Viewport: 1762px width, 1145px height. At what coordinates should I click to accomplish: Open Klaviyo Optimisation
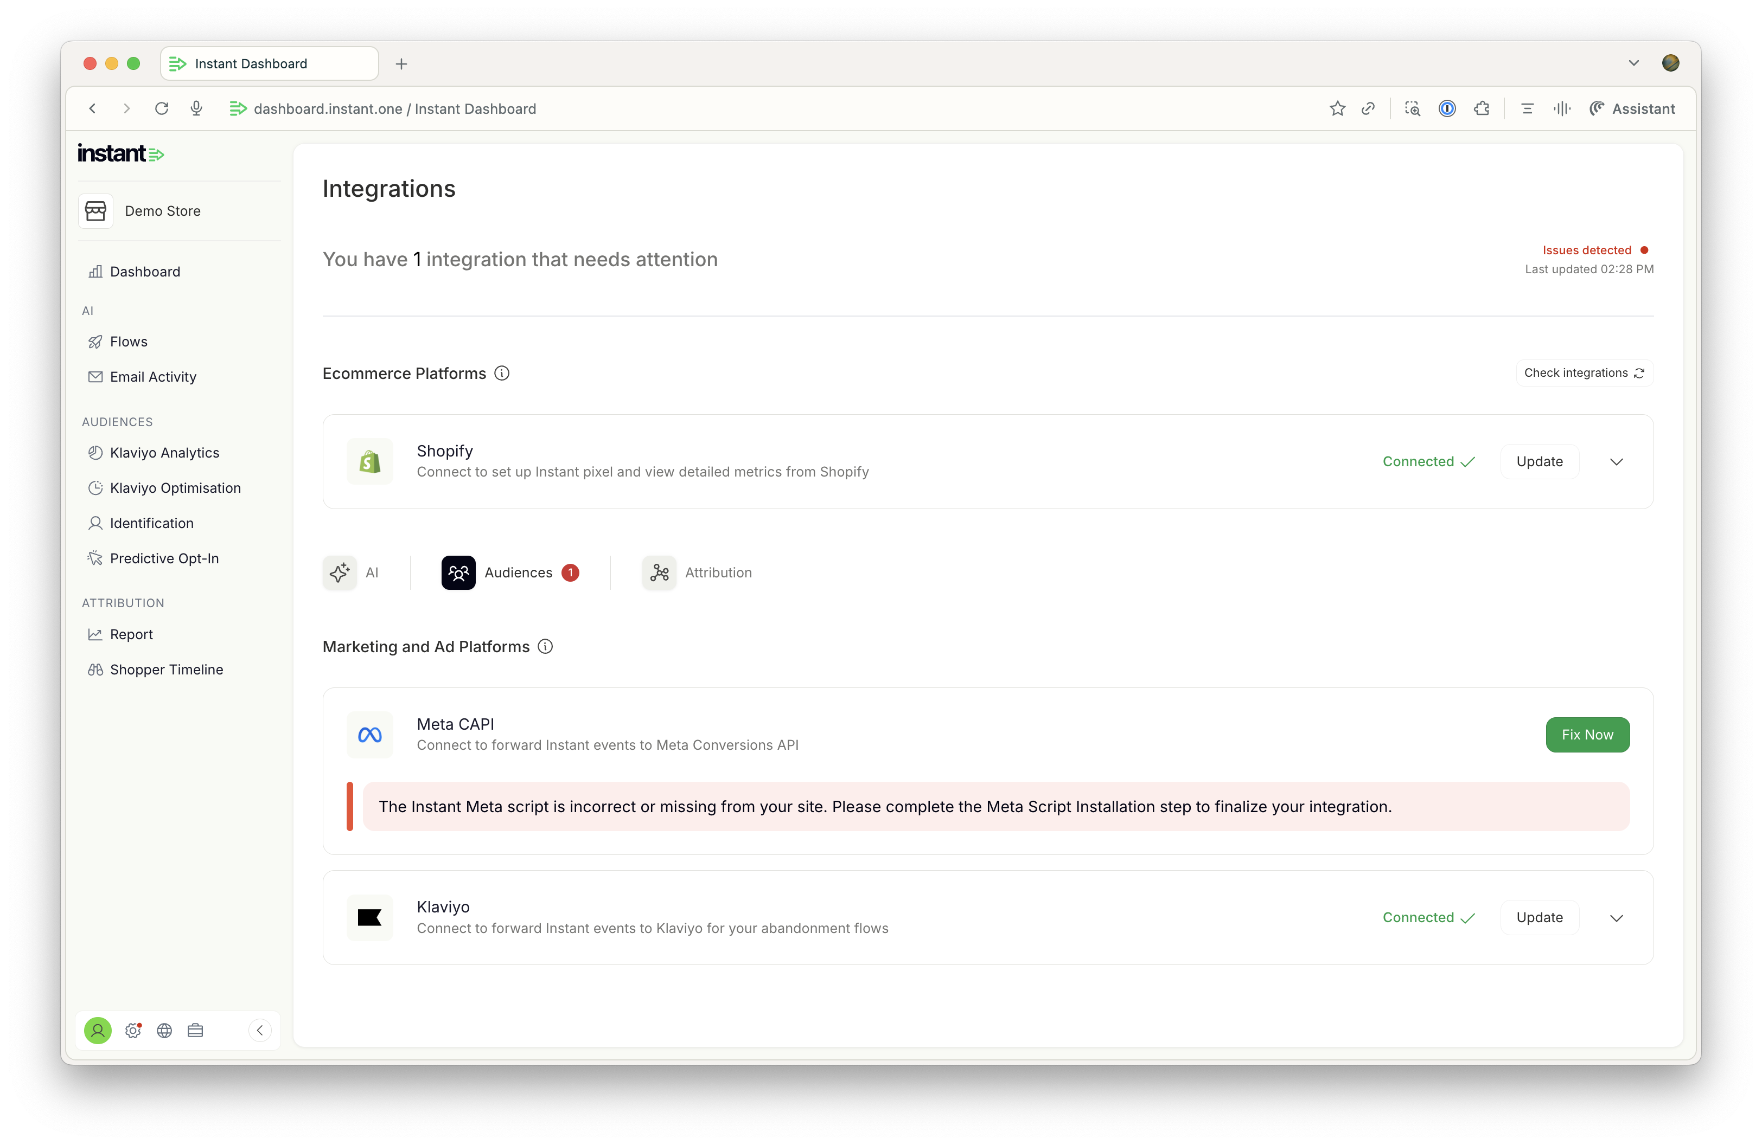point(175,488)
